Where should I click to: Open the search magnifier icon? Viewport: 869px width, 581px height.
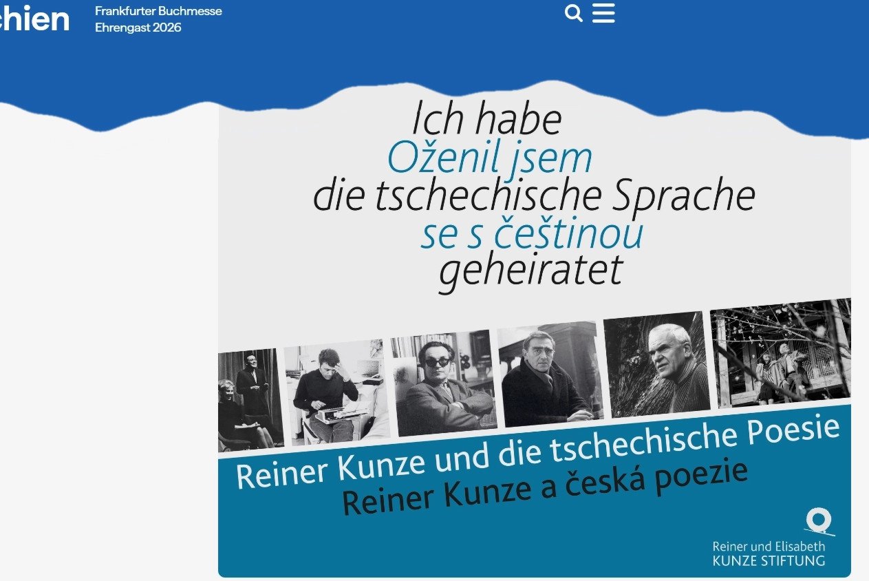574,13
